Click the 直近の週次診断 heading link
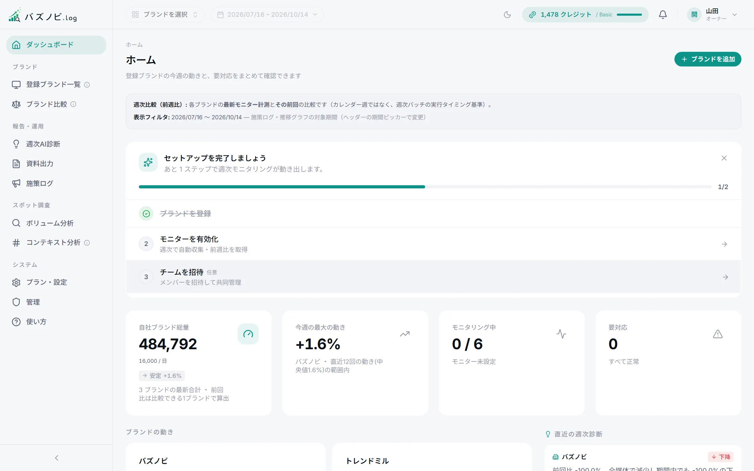This screenshot has height=471, width=754. (578, 434)
